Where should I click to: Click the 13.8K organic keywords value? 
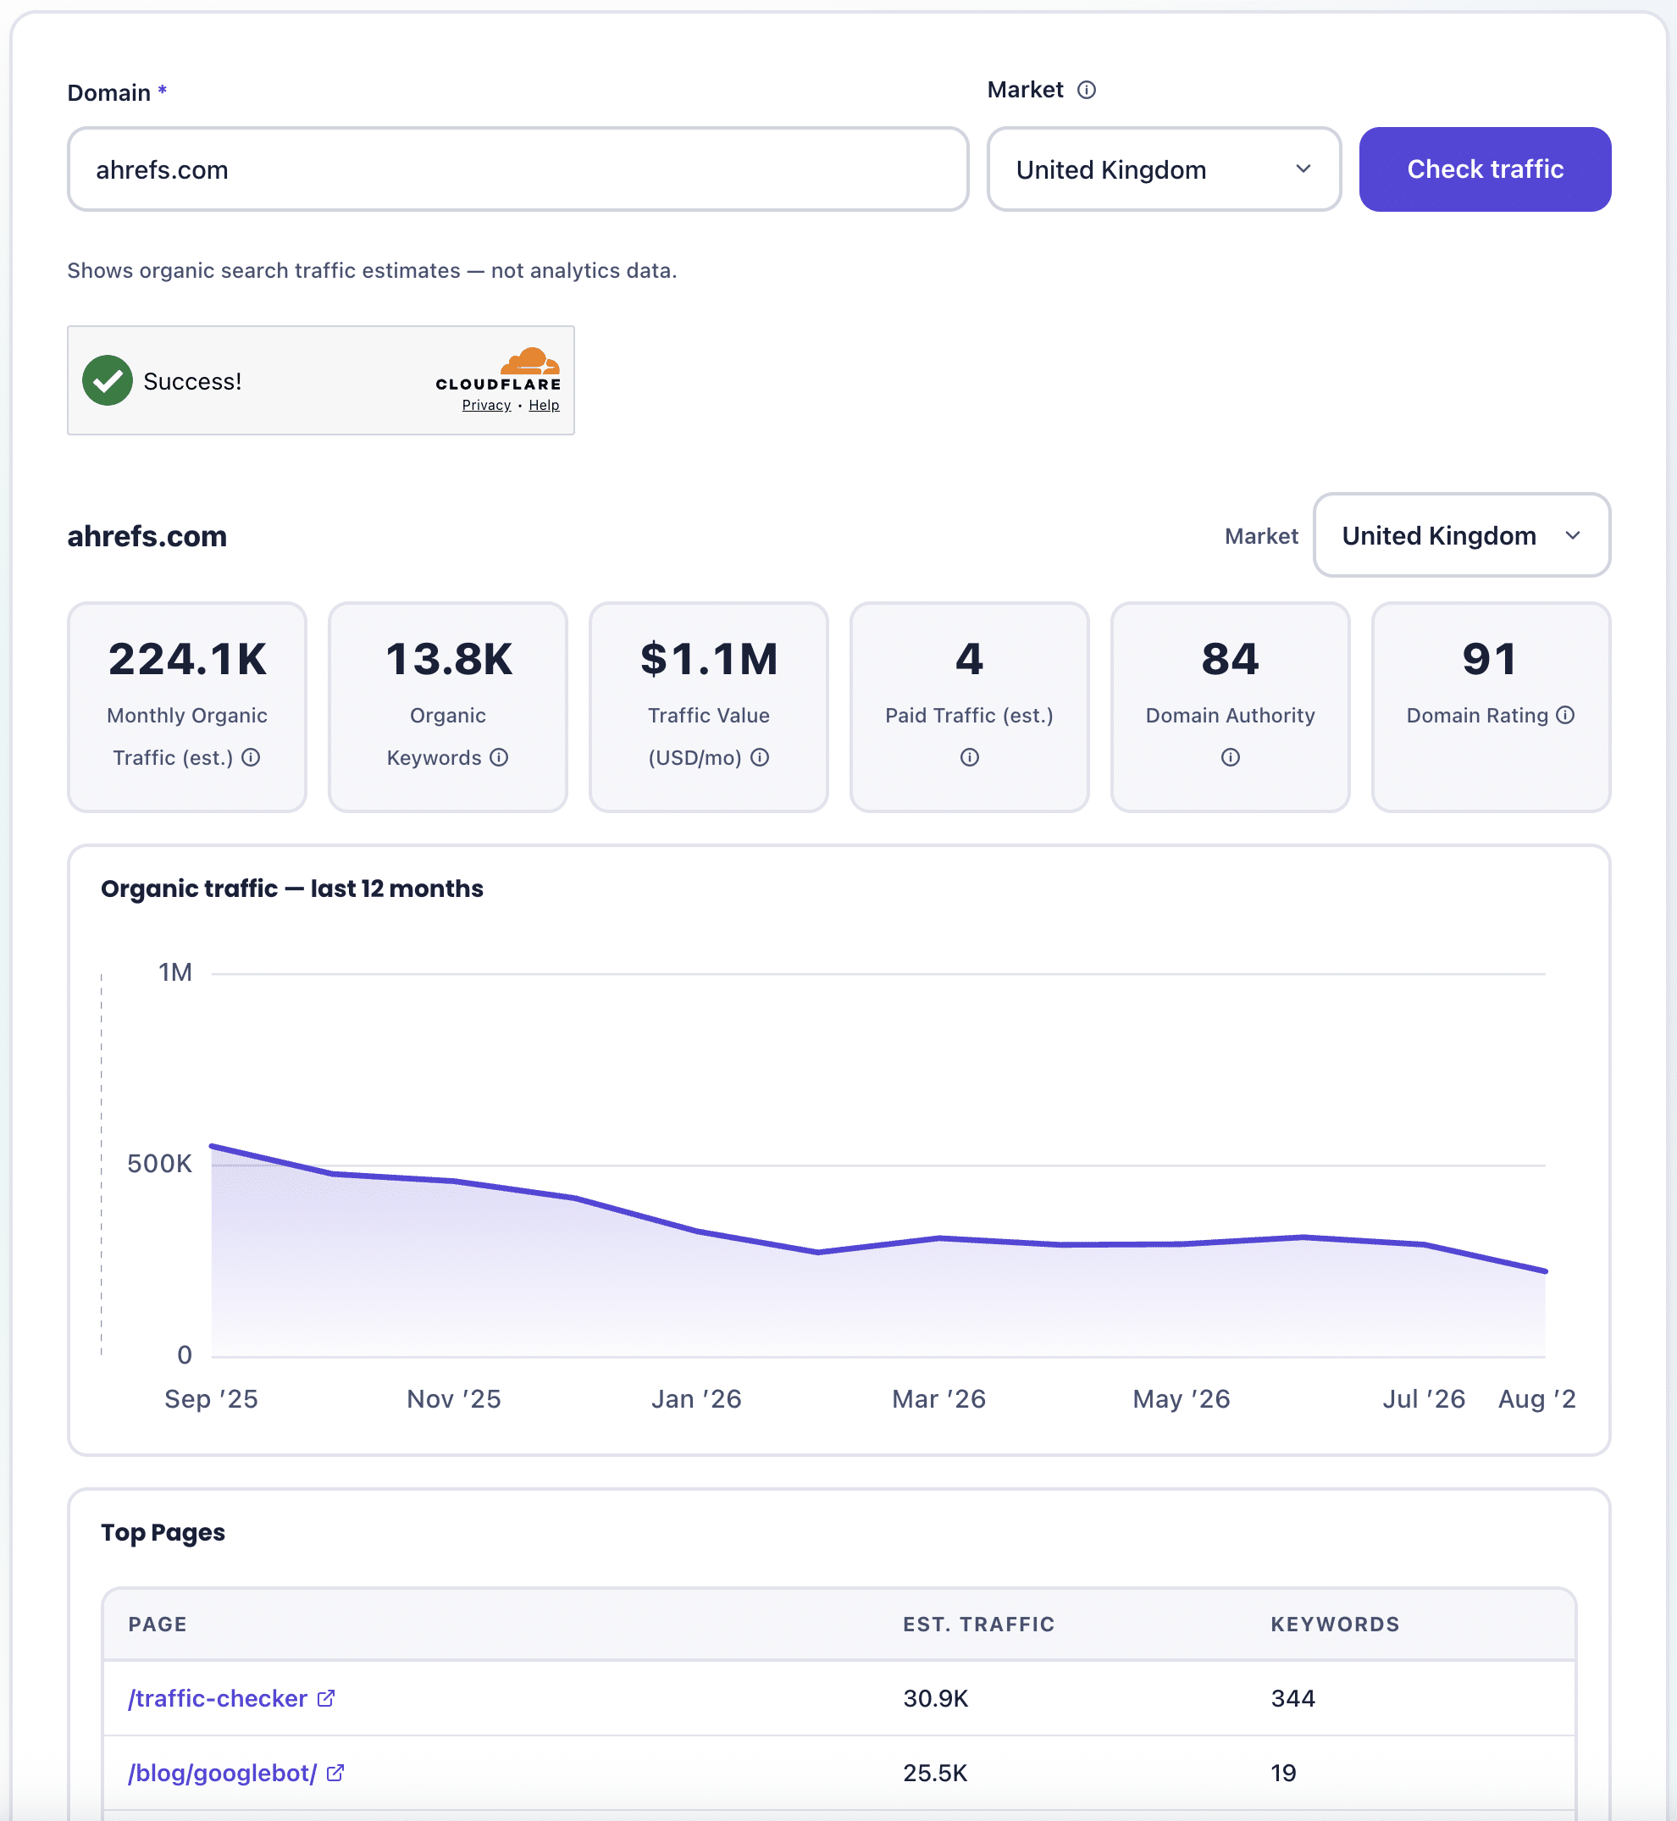click(x=448, y=659)
